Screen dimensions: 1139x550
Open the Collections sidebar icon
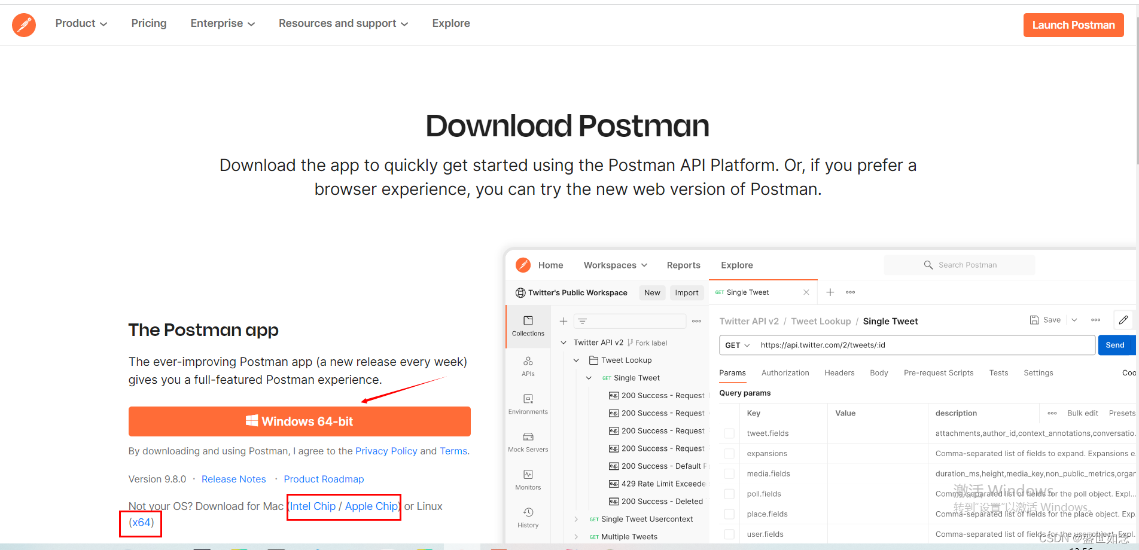pyautogui.click(x=528, y=326)
